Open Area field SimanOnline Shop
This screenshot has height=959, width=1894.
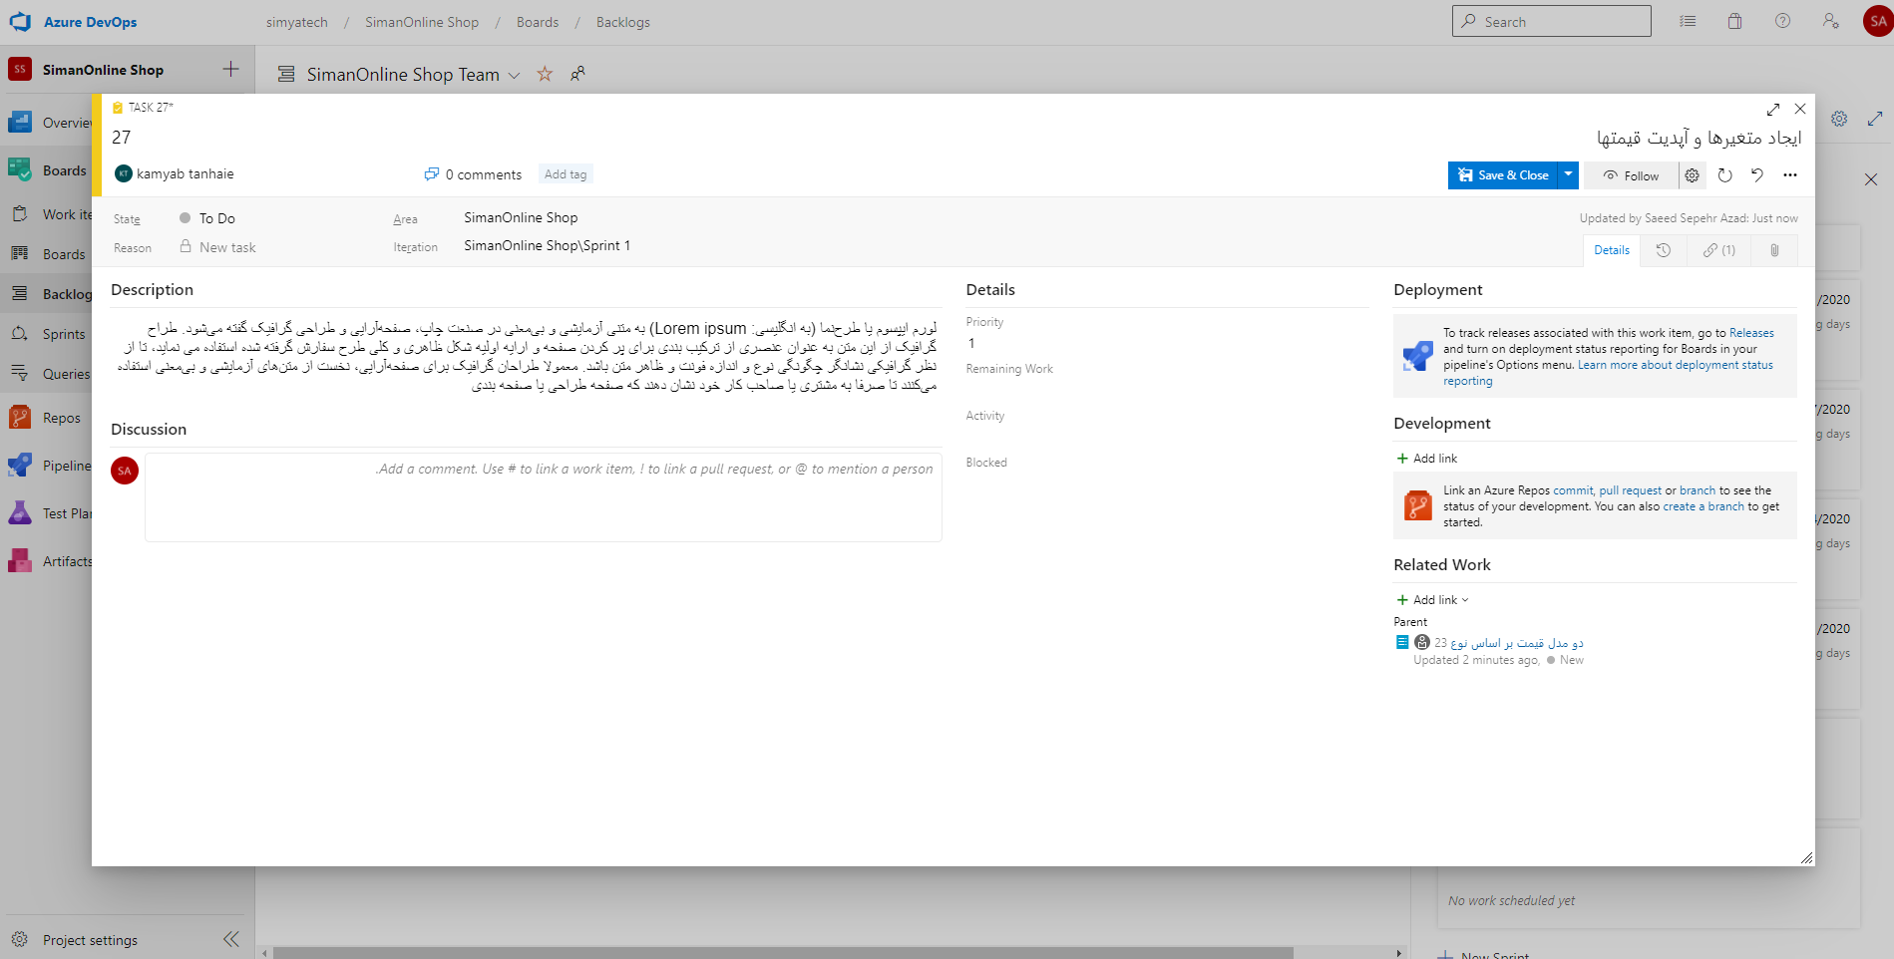(x=521, y=217)
